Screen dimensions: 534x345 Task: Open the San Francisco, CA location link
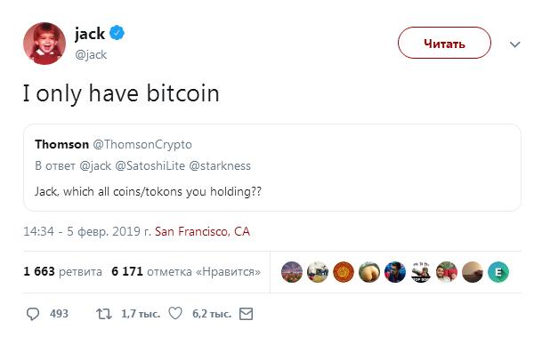[x=202, y=231]
